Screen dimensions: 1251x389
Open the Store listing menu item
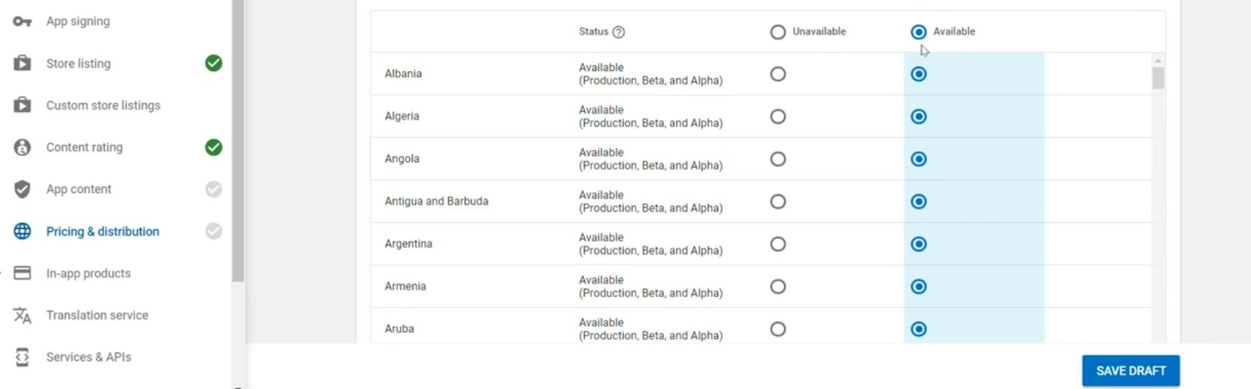78,64
